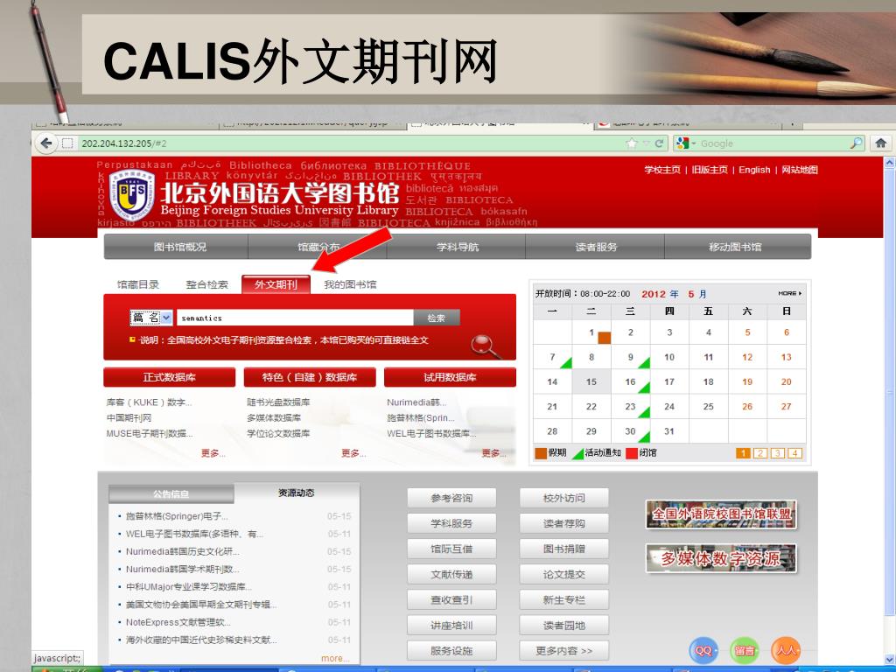Click the calendar MORE link

click(790, 293)
